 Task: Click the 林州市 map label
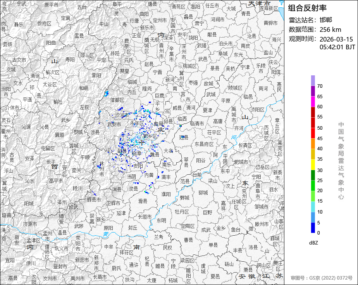point(102,169)
